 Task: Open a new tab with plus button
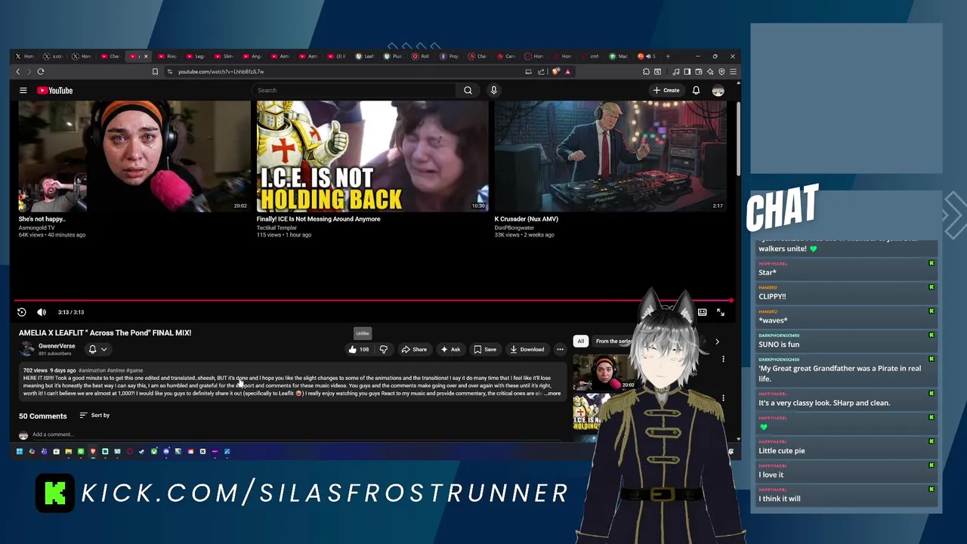[668, 56]
